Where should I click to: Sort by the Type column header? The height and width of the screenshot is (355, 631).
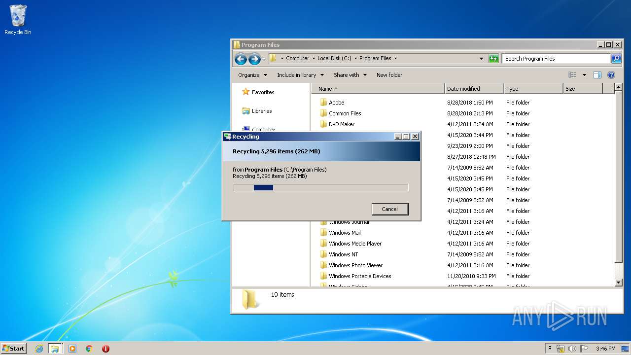pyautogui.click(x=533, y=89)
